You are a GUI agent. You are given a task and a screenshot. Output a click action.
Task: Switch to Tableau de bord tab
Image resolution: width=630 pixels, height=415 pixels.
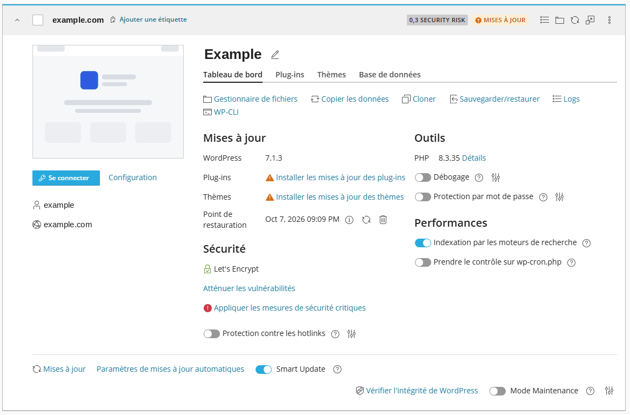233,75
